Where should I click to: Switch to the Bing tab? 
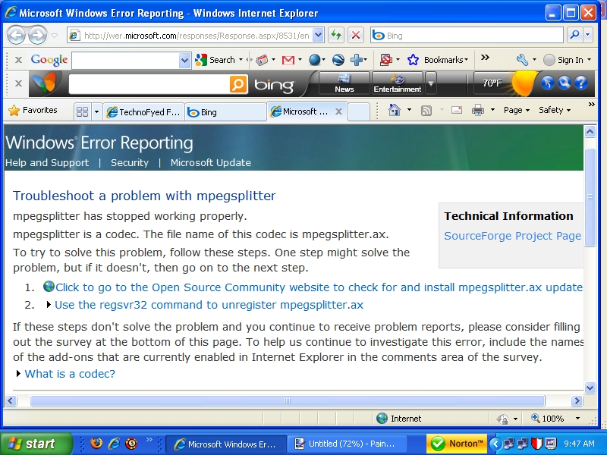tap(225, 112)
